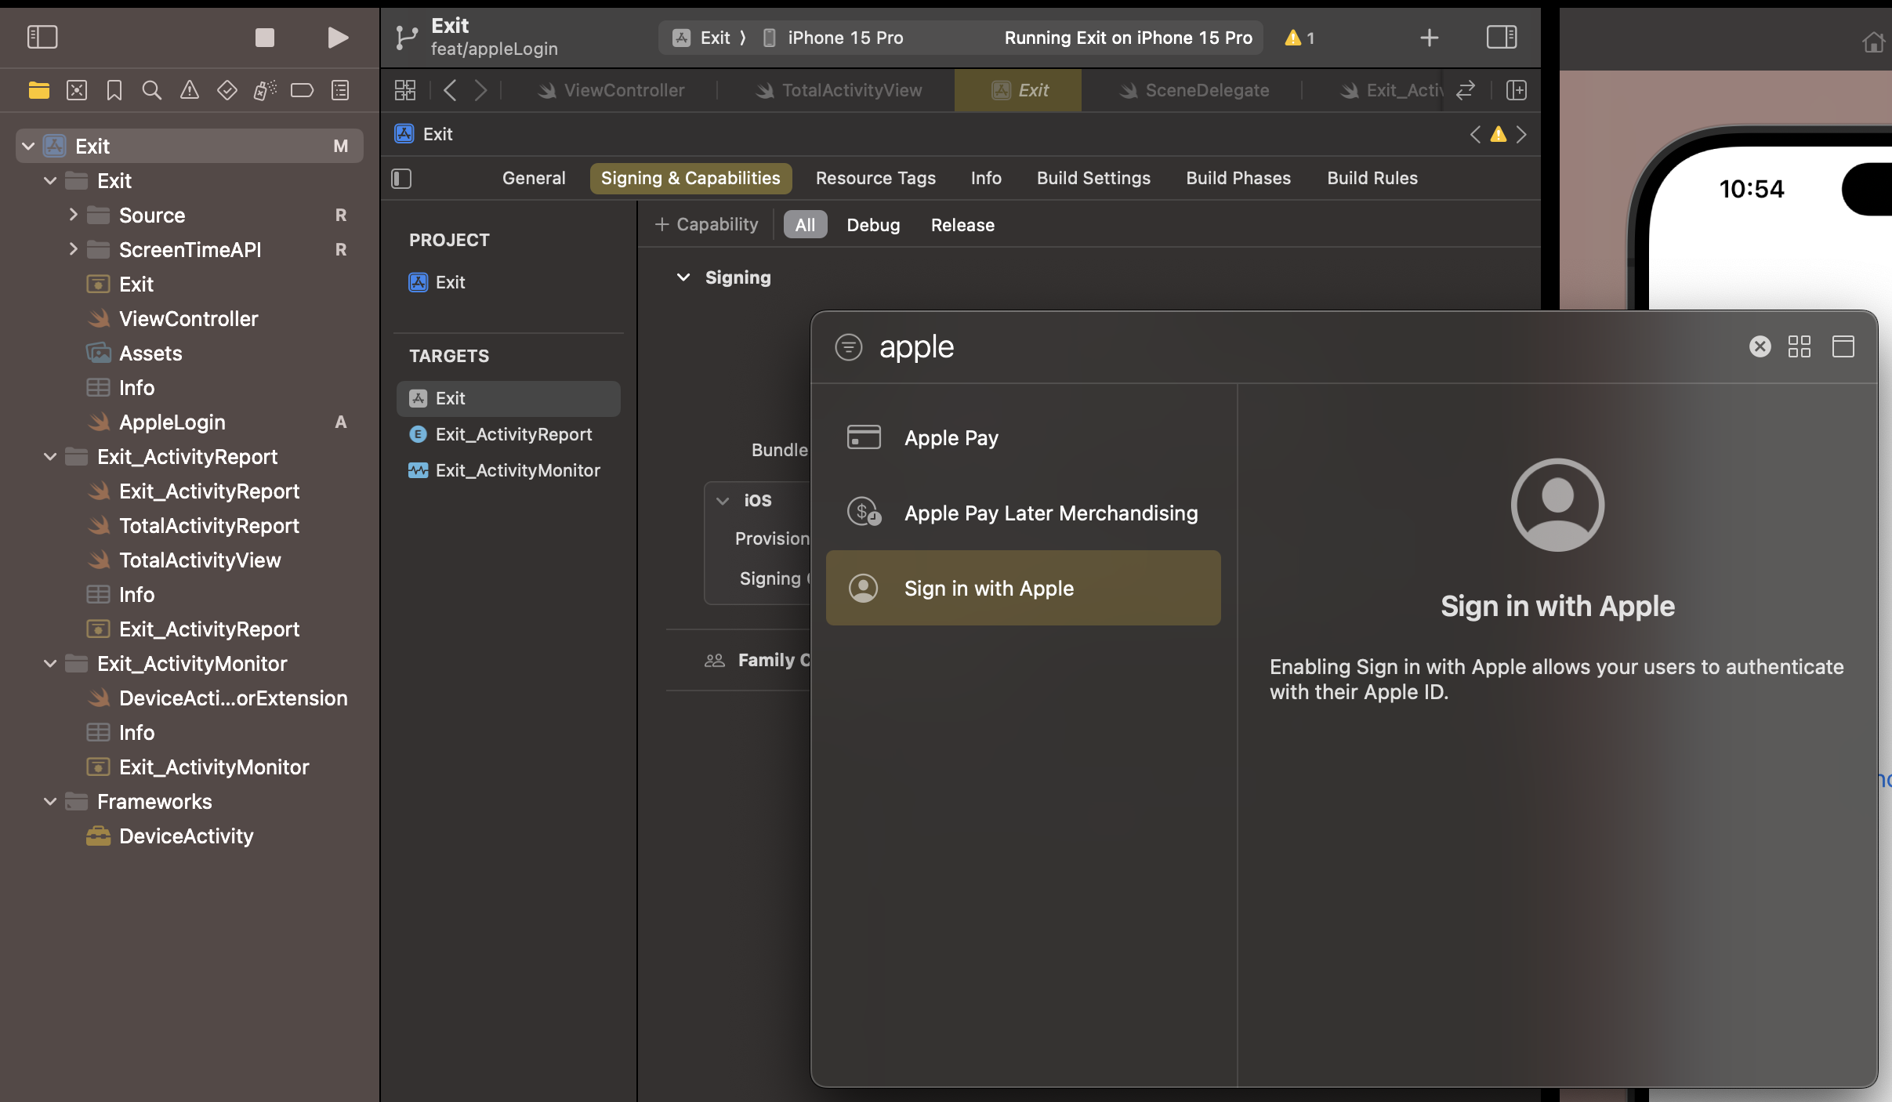Viewport: 1892px width, 1102px height.
Task: Open the Issue navigator warning icon
Action: click(x=189, y=90)
